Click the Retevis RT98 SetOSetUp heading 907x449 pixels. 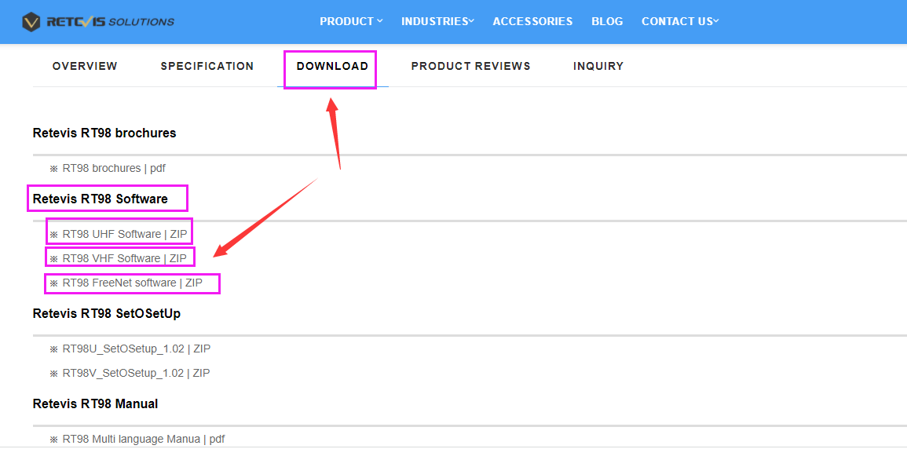[107, 313]
